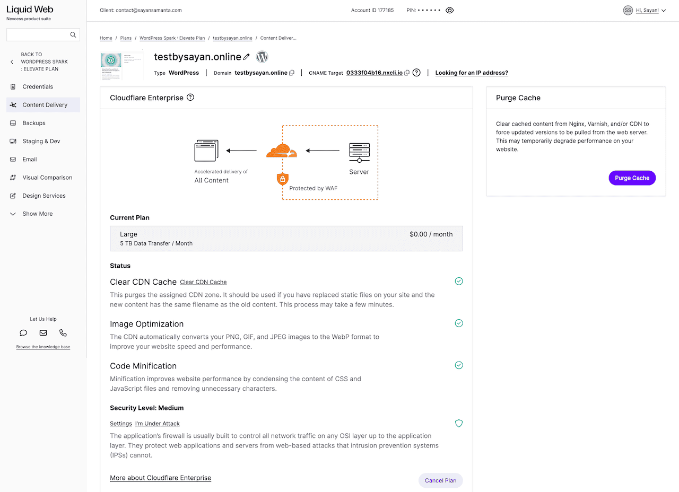679x492 pixels.
Task: Click the sidebar search input field
Action: 38,35
